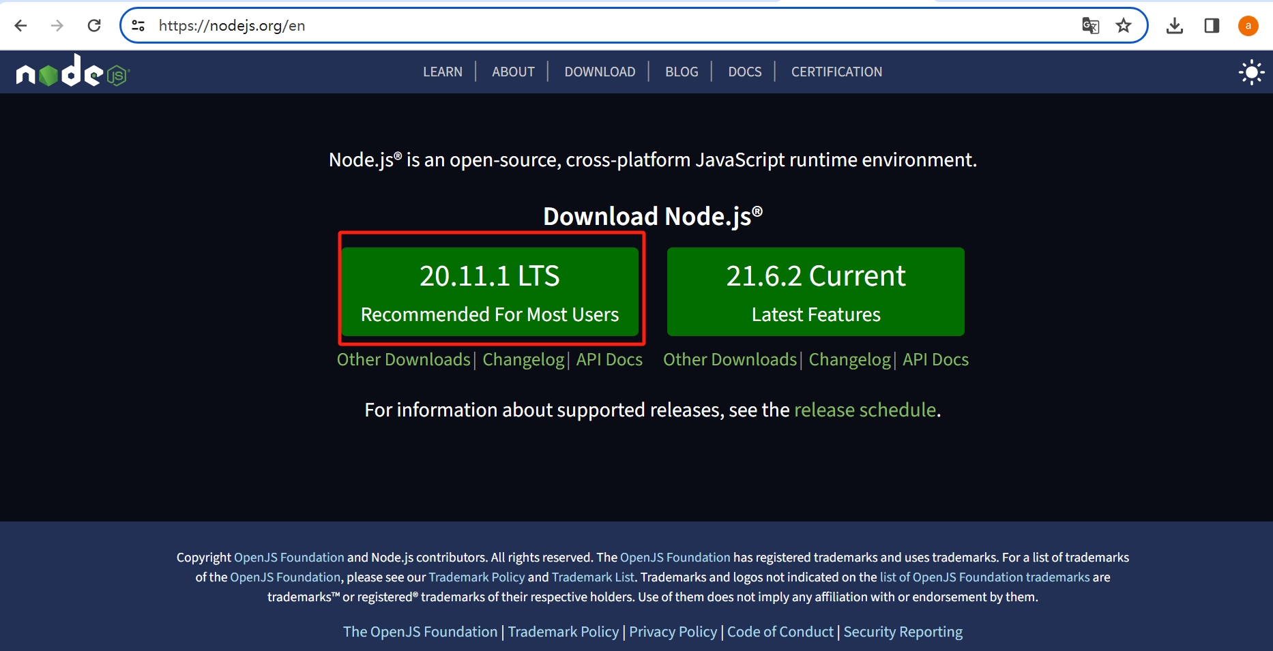Click the Node.js logo
Viewport: 1273px width, 651px height.
point(72,71)
